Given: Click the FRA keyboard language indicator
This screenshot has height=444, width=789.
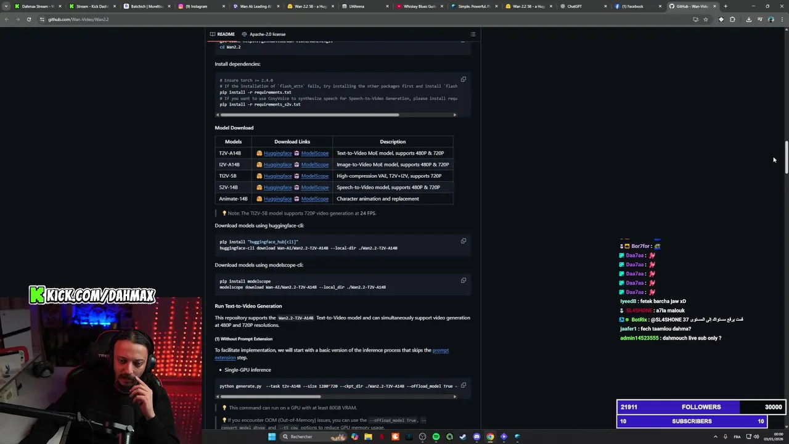Looking at the screenshot, I should click(737, 437).
